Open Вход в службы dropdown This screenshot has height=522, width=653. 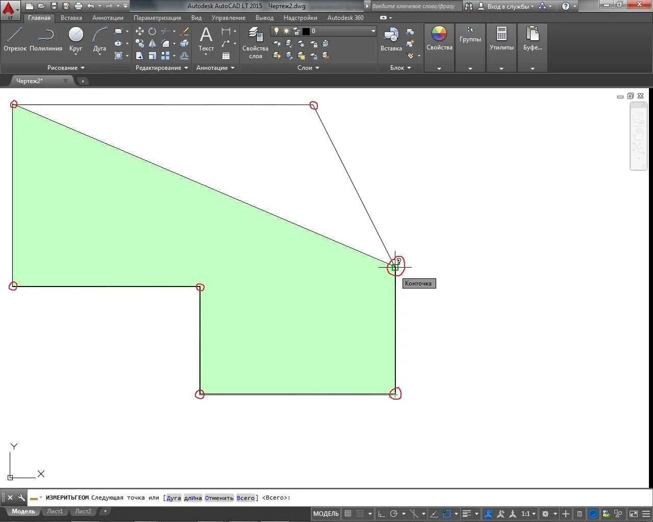pyautogui.click(x=511, y=6)
